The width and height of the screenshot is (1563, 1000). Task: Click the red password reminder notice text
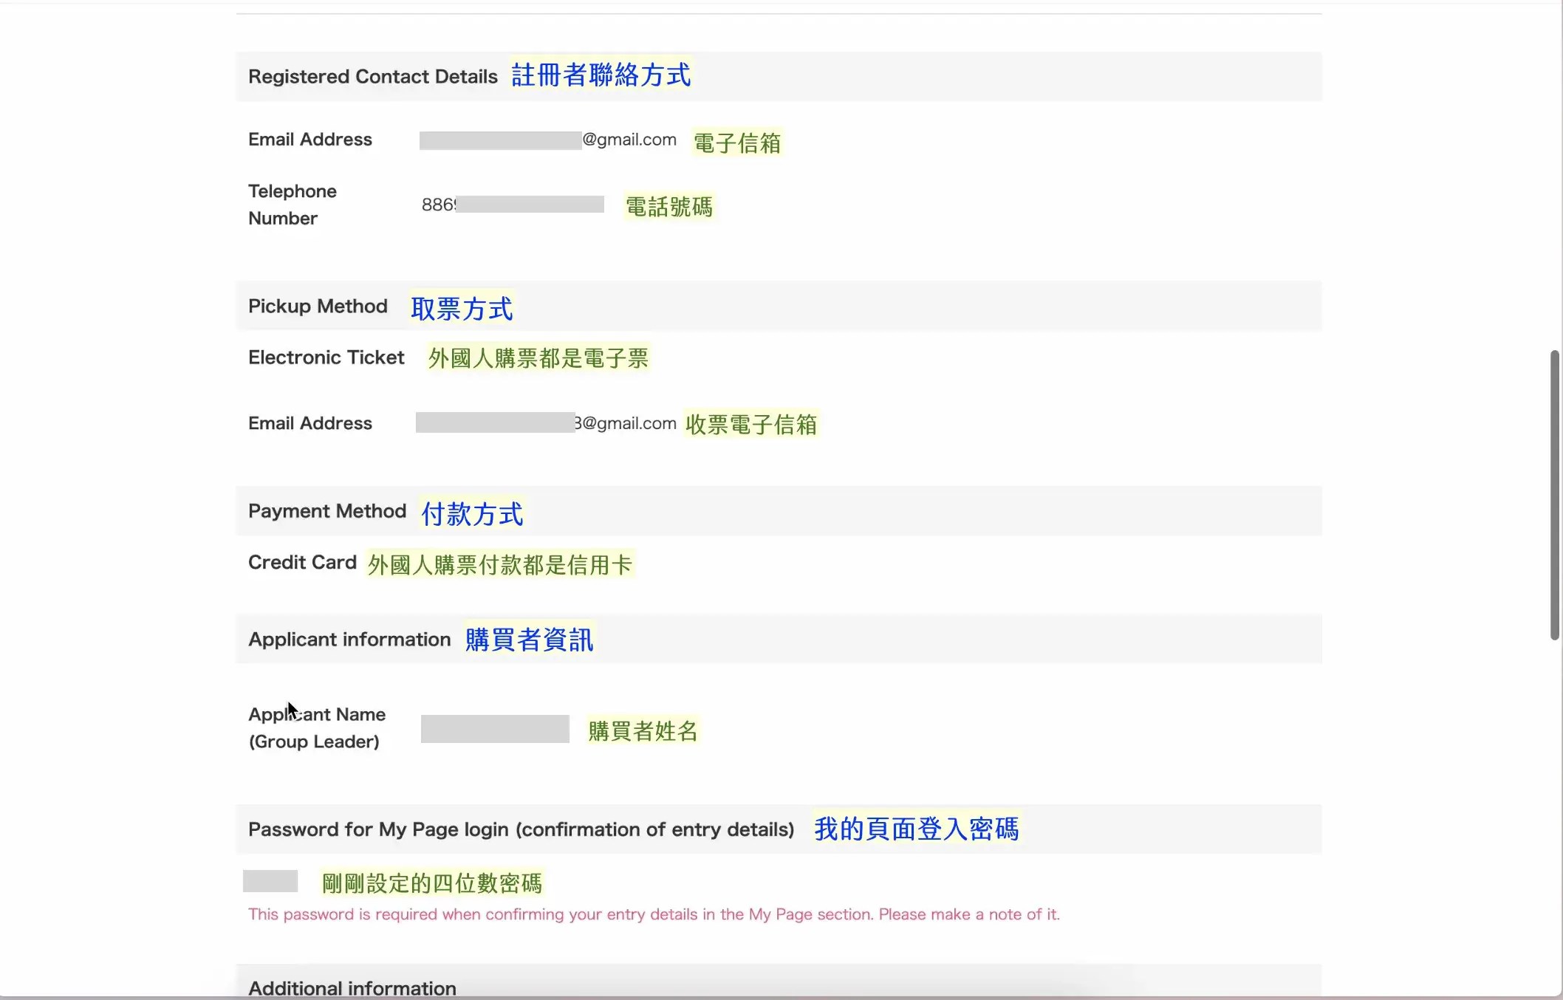coord(654,914)
